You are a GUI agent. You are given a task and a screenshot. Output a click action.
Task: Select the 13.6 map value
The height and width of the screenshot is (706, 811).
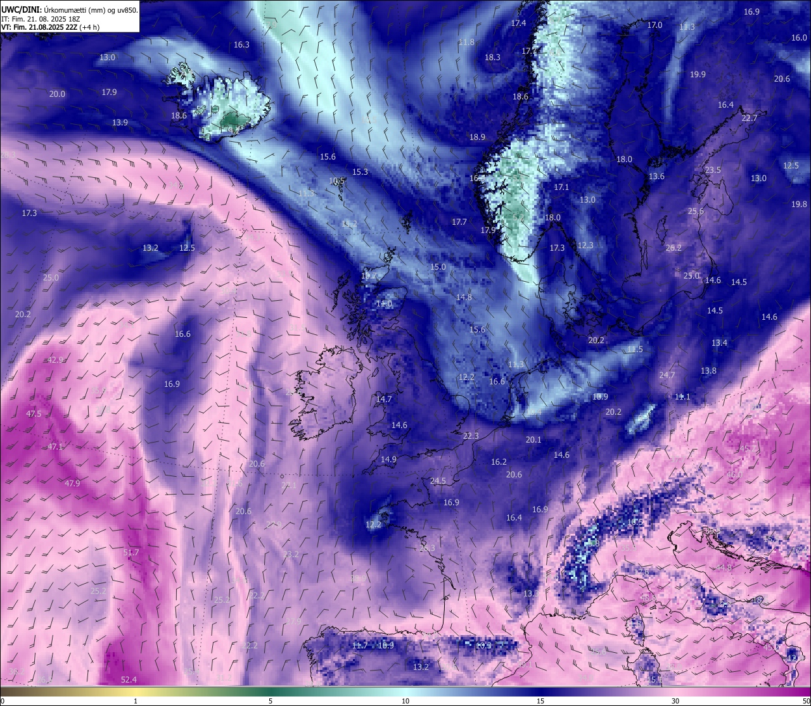click(x=656, y=177)
